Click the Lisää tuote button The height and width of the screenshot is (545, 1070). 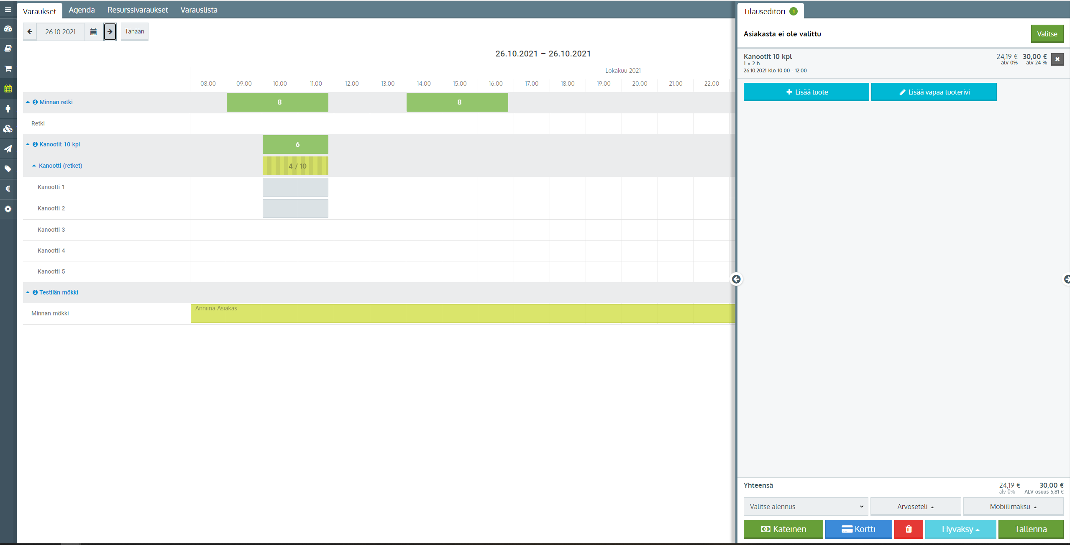click(806, 92)
